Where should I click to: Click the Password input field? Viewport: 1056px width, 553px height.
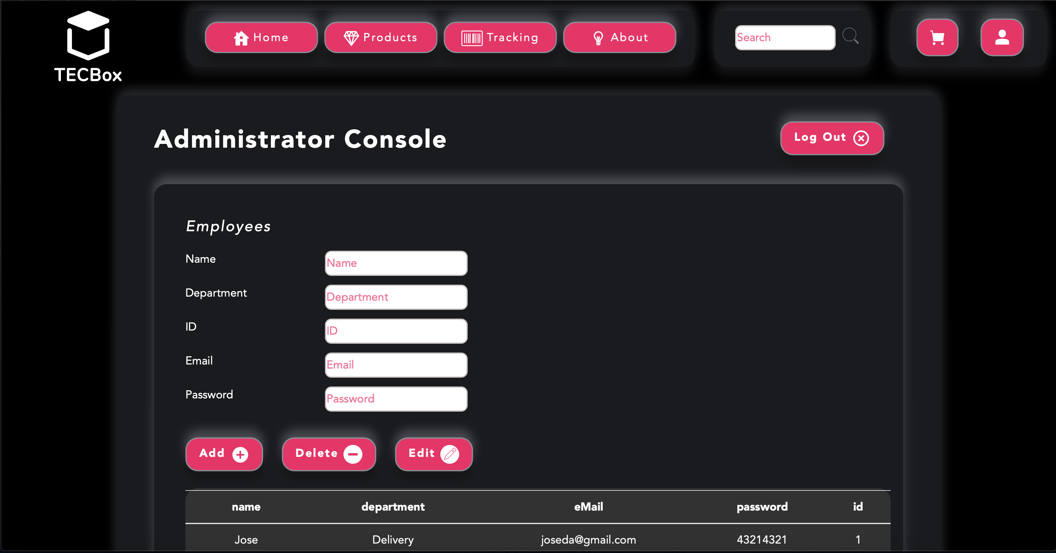point(396,399)
